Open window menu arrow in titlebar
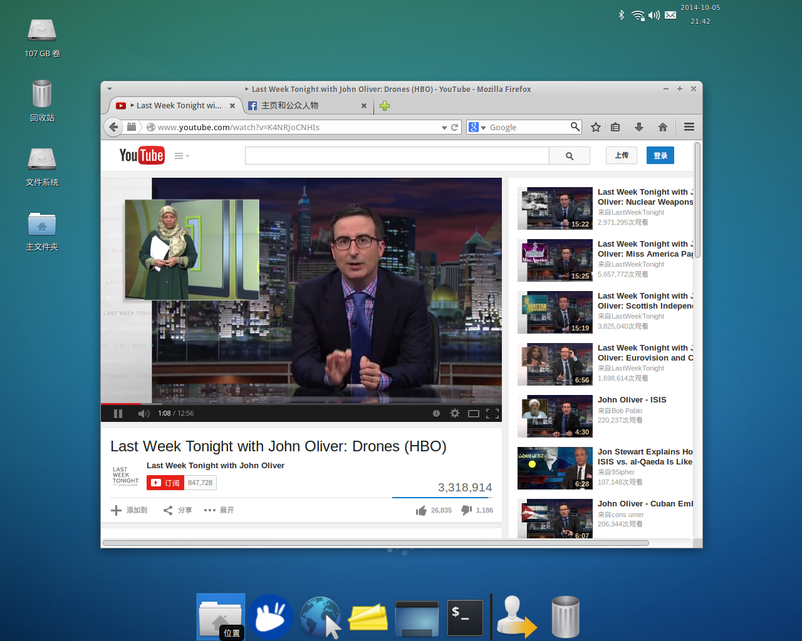The height and width of the screenshot is (641, 802). click(110, 89)
